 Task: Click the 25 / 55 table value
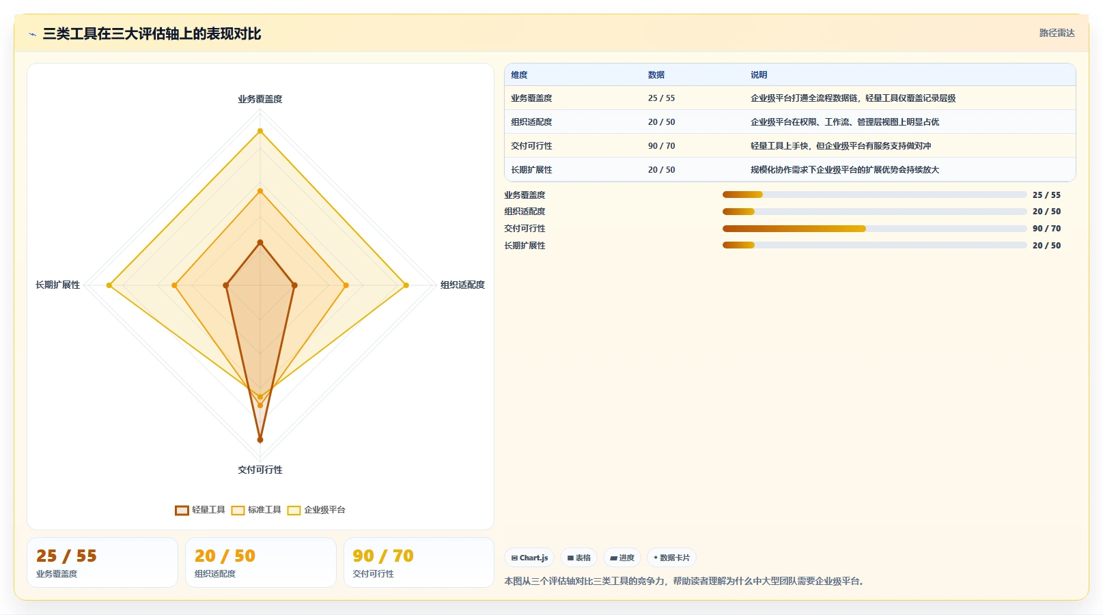tap(661, 98)
